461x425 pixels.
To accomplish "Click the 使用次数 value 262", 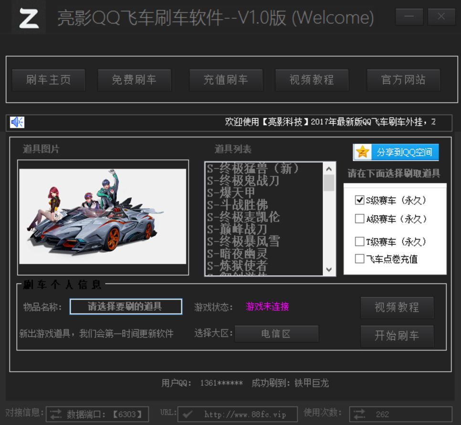I will [383, 414].
